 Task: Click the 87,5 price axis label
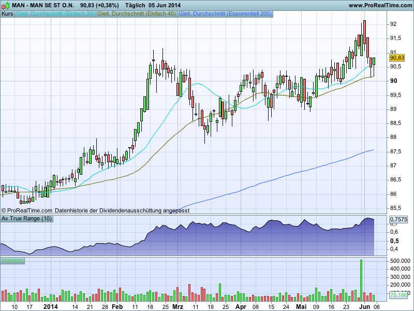pyautogui.click(x=395, y=151)
